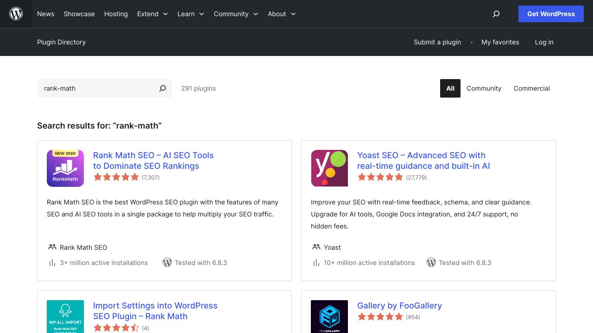The image size is (593, 333).
Task: Select the Community filter
Action: 484,88
